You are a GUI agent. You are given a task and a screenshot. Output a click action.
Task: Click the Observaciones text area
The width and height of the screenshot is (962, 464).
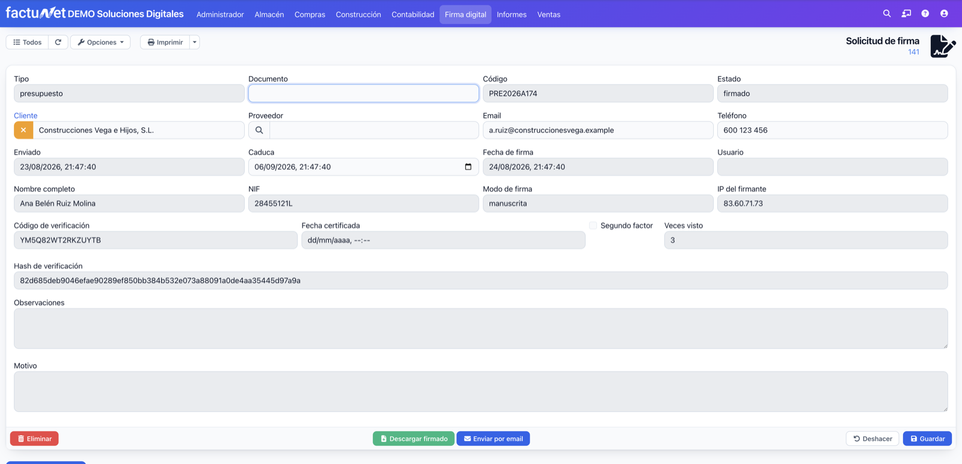click(x=481, y=329)
